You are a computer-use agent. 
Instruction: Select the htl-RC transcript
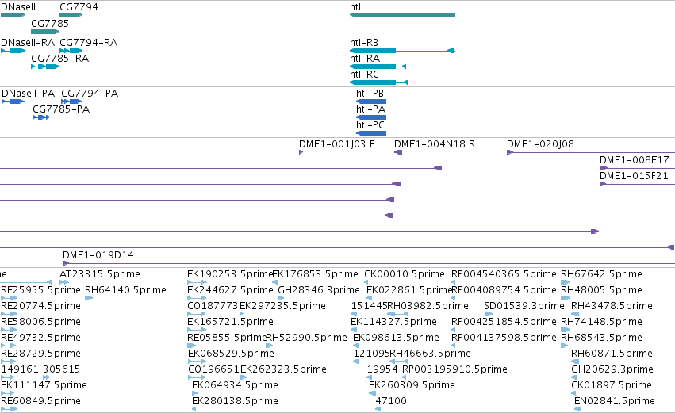[x=379, y=82]
